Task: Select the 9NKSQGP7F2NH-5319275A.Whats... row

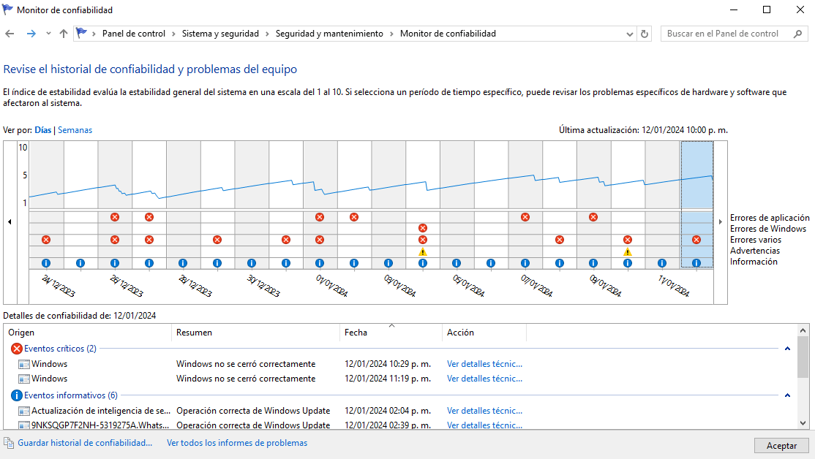Action: click(x=400, y=425)
